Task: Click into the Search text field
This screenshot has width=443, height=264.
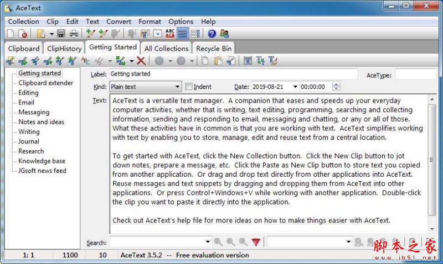Action: pyautogui.click(x=157, y=242)
